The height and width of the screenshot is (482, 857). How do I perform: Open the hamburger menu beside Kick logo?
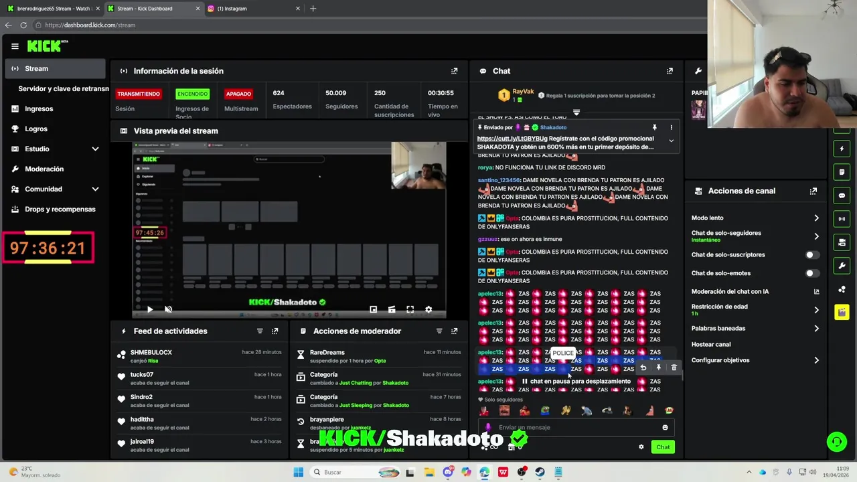click(15, 46)
